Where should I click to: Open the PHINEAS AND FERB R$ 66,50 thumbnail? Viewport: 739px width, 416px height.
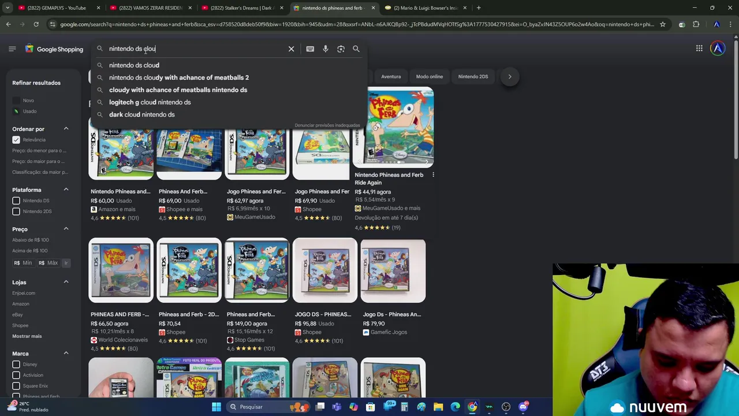pos(121,270)
